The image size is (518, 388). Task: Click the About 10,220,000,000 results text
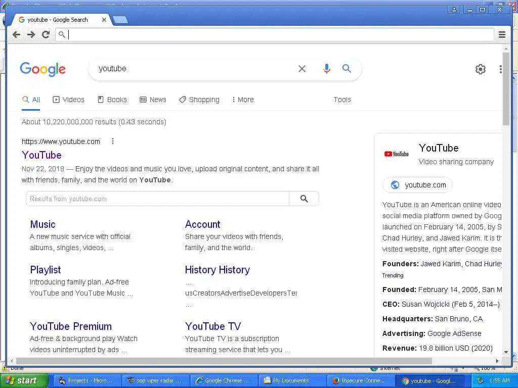coord(94,122)
